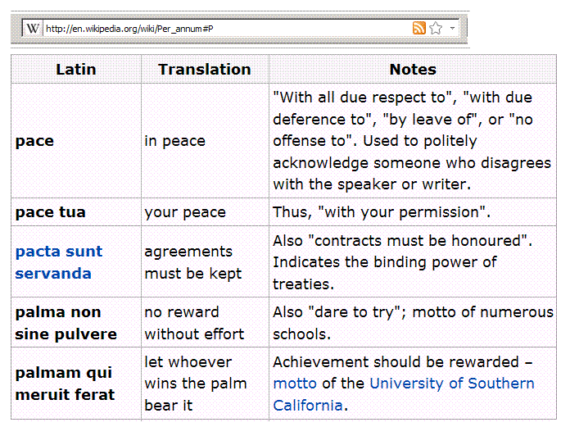Click the "Translation" column header

[204, 70]
